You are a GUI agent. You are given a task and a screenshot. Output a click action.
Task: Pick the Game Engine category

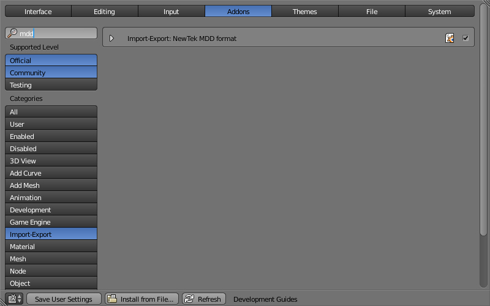[x=51, y=222]
